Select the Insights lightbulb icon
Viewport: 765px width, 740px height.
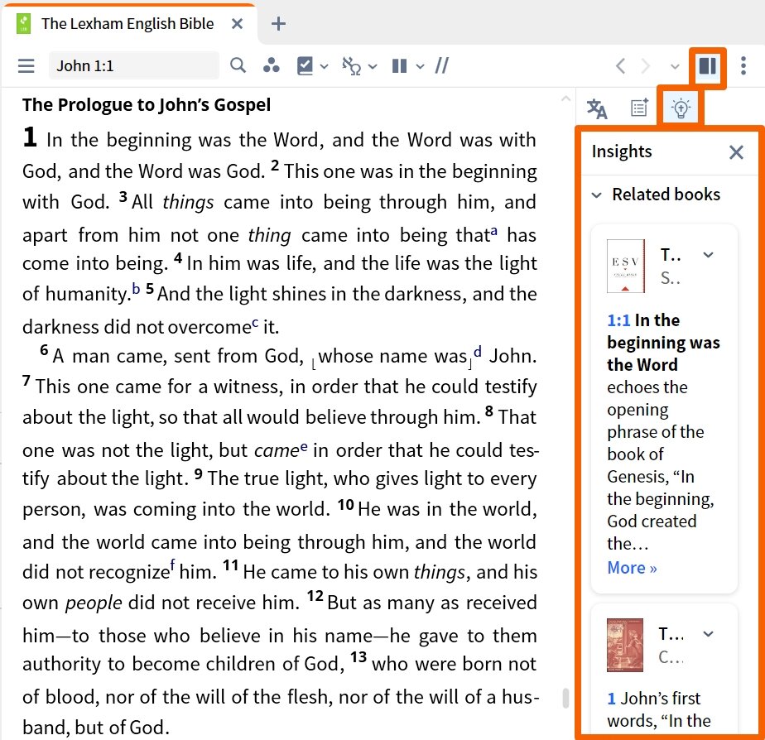pyautogui.click(x=681, y=108)
